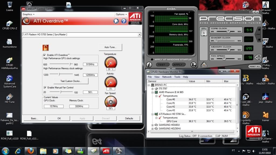Open CPUID CPU-Z desktop icon

click(10, 25)
